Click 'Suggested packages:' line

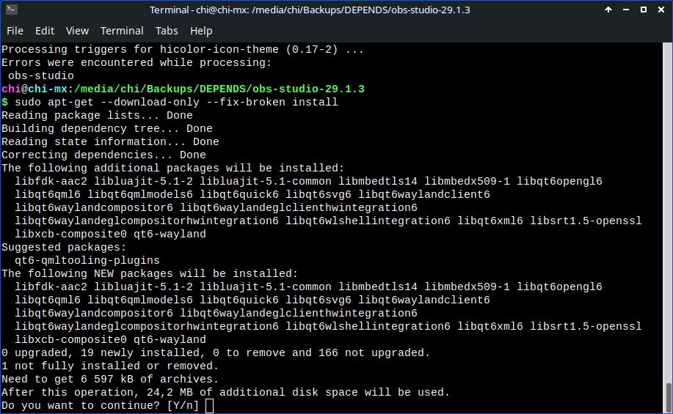tap(64, 247)
